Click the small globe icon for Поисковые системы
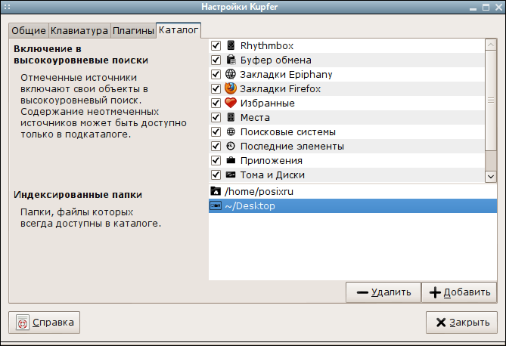506x346 pixels. click(x=231, y=131)
